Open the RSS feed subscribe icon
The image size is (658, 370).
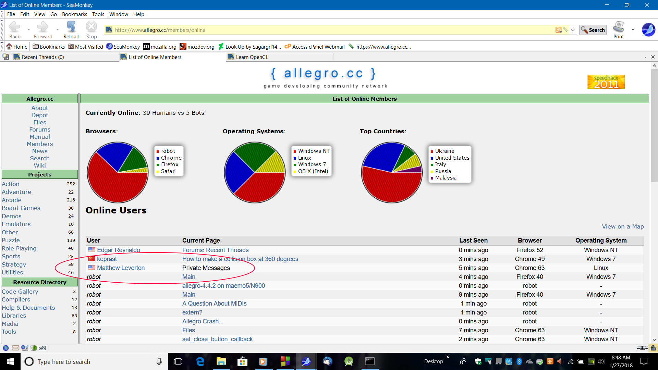(x=558, y=30)
